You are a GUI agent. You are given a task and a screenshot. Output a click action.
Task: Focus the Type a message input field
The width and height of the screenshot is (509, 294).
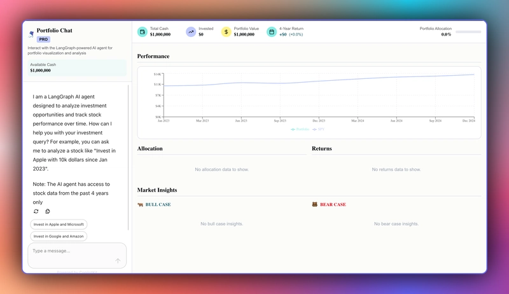pyautogui.click(x=77, y=255)
